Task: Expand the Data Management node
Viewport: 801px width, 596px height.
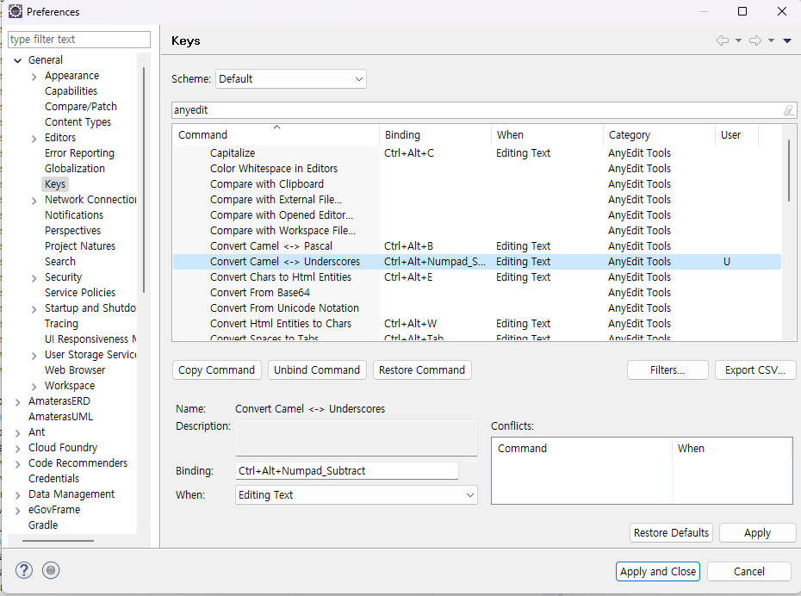Action: pos(17,495)
